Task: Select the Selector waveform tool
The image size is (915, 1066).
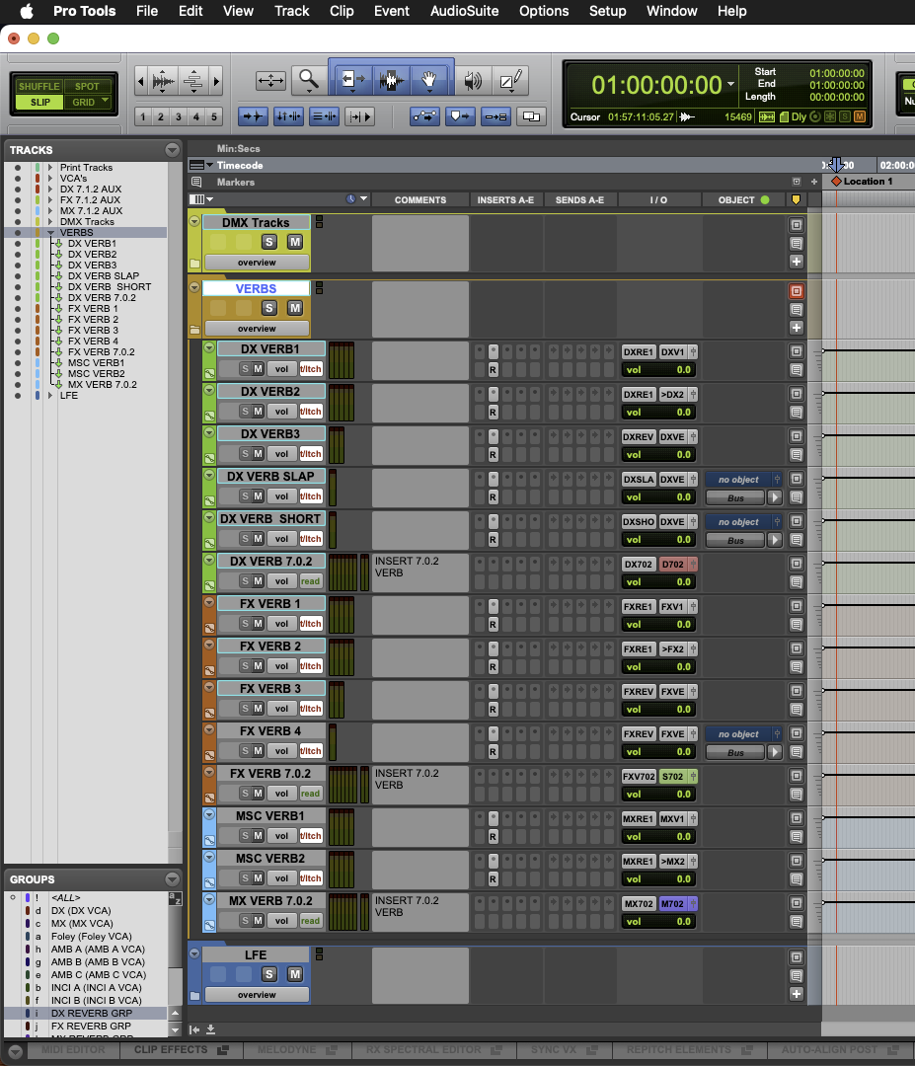Action: (390, 81)
